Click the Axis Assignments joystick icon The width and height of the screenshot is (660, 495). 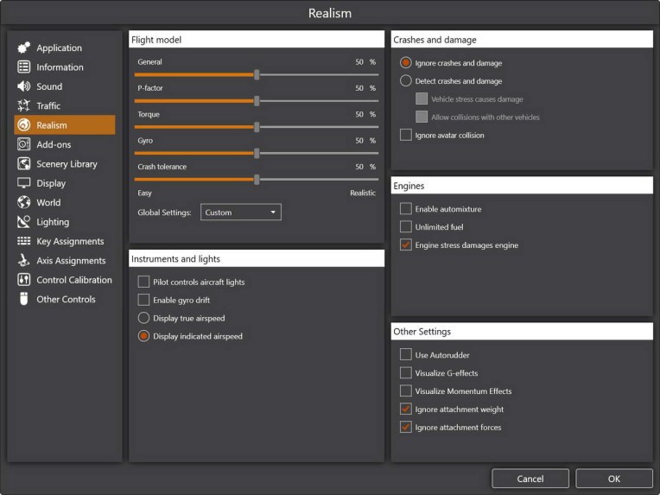(24, 261)
